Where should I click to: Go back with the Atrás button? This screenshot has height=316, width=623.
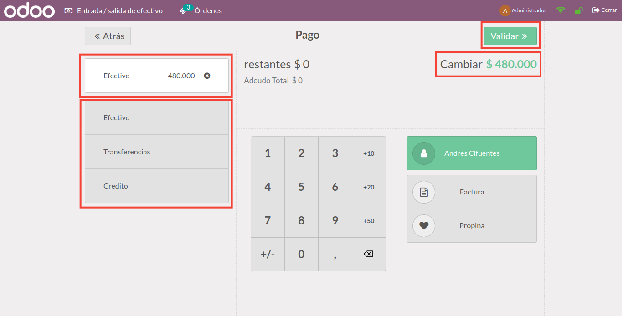point(108,36)
